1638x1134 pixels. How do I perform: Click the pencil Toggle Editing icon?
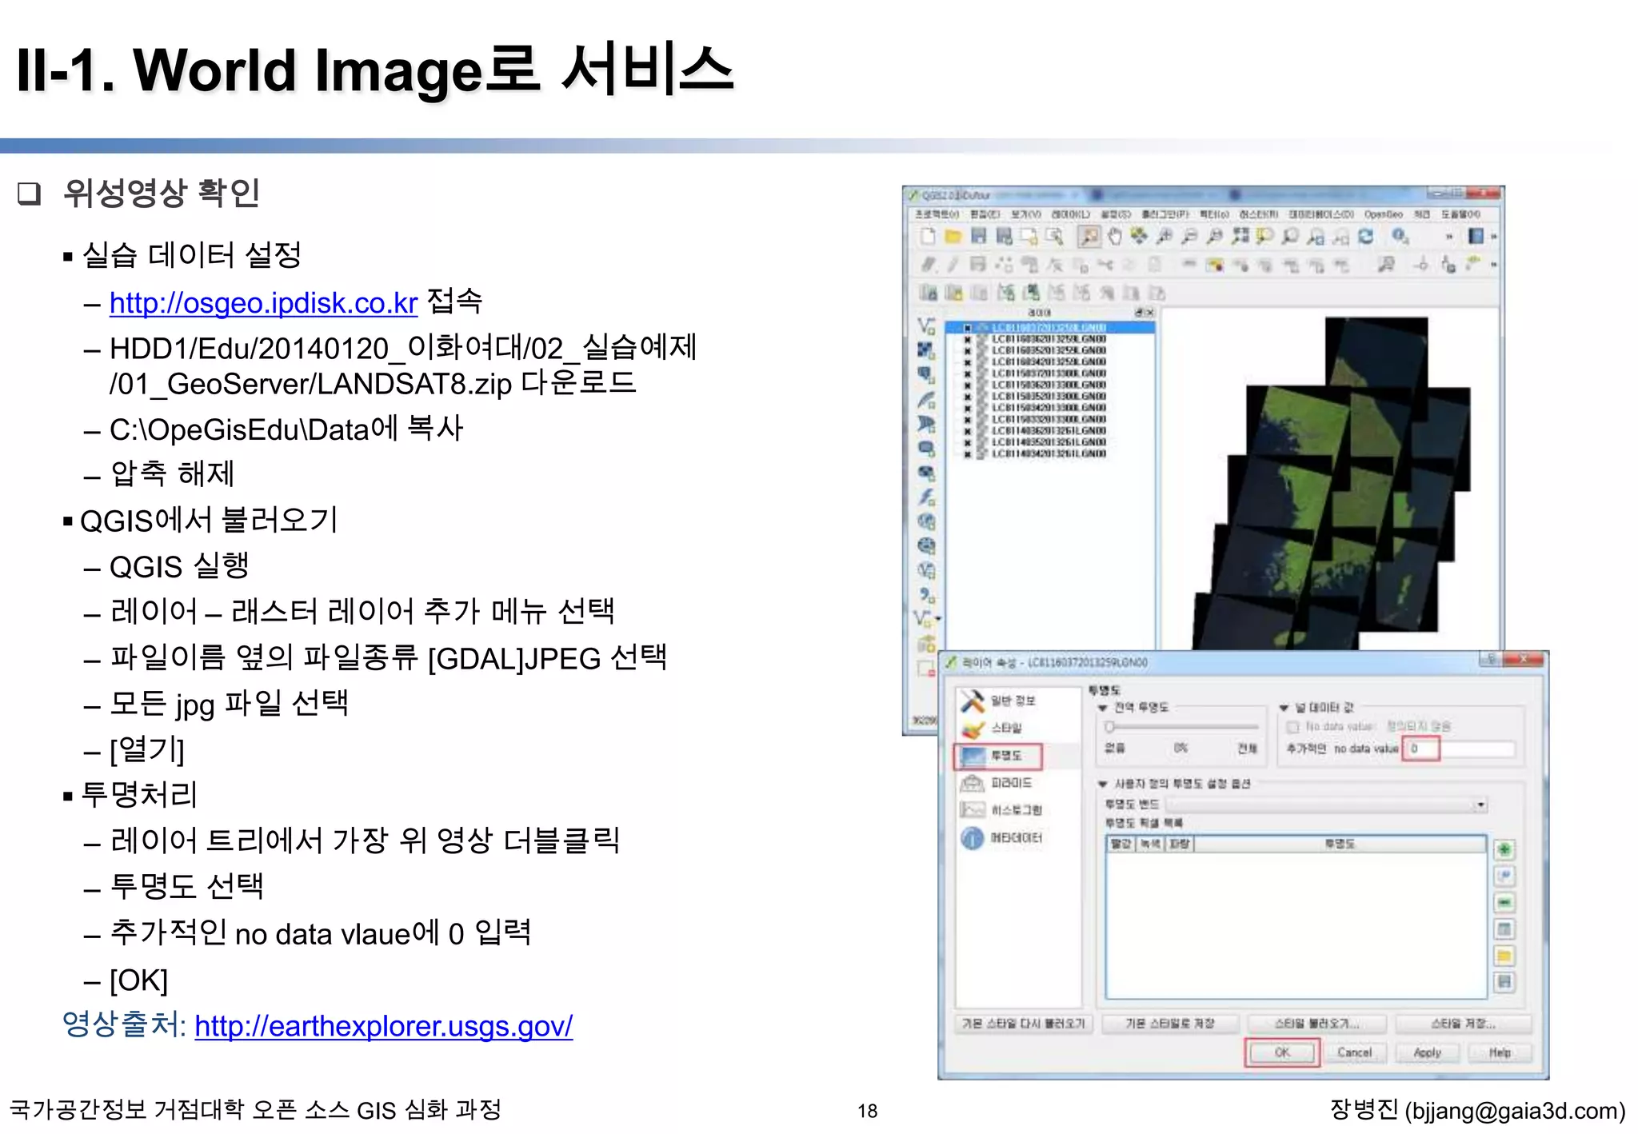click(x=953, y=264)
